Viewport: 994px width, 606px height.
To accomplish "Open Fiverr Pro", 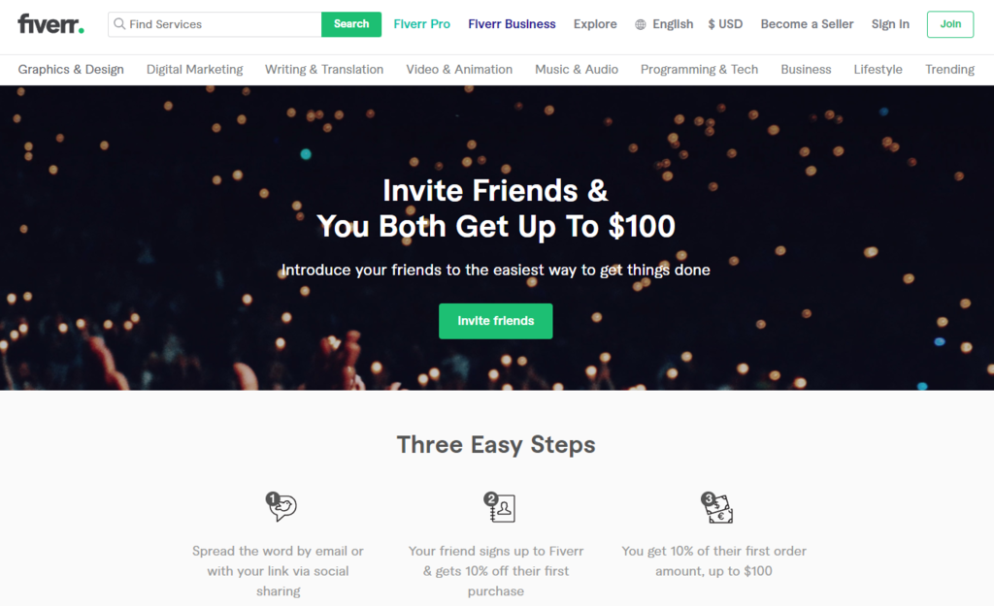I will 421,23.
